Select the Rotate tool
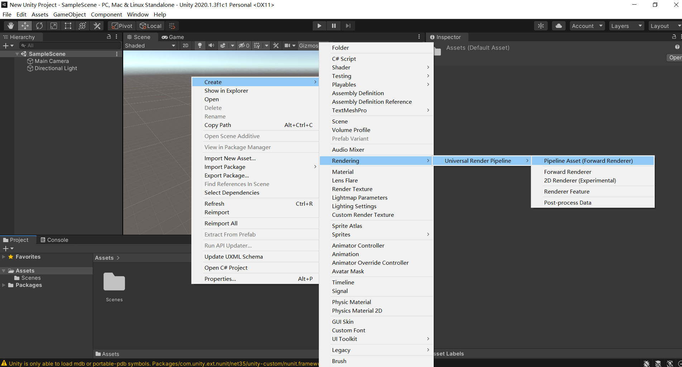Image resolution: width=682 pixels, height=367 pixels. pyautogui.click(x=39, y=25)
